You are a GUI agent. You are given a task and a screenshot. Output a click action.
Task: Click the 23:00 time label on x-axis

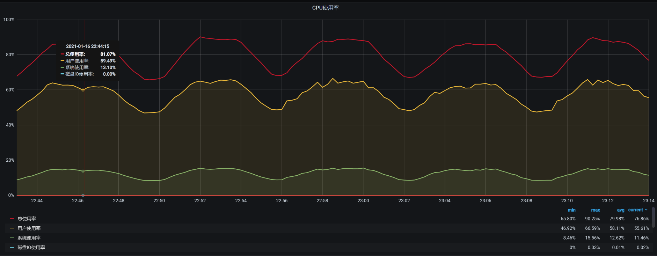pyautogui.click(x=363, y=200)
